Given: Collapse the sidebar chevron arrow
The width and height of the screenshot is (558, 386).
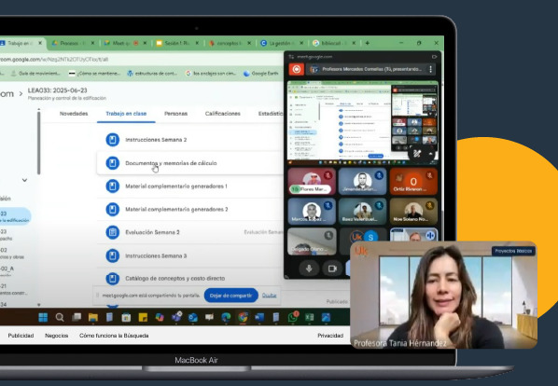Looking at the screenshot, I should [x=24, y=180].
